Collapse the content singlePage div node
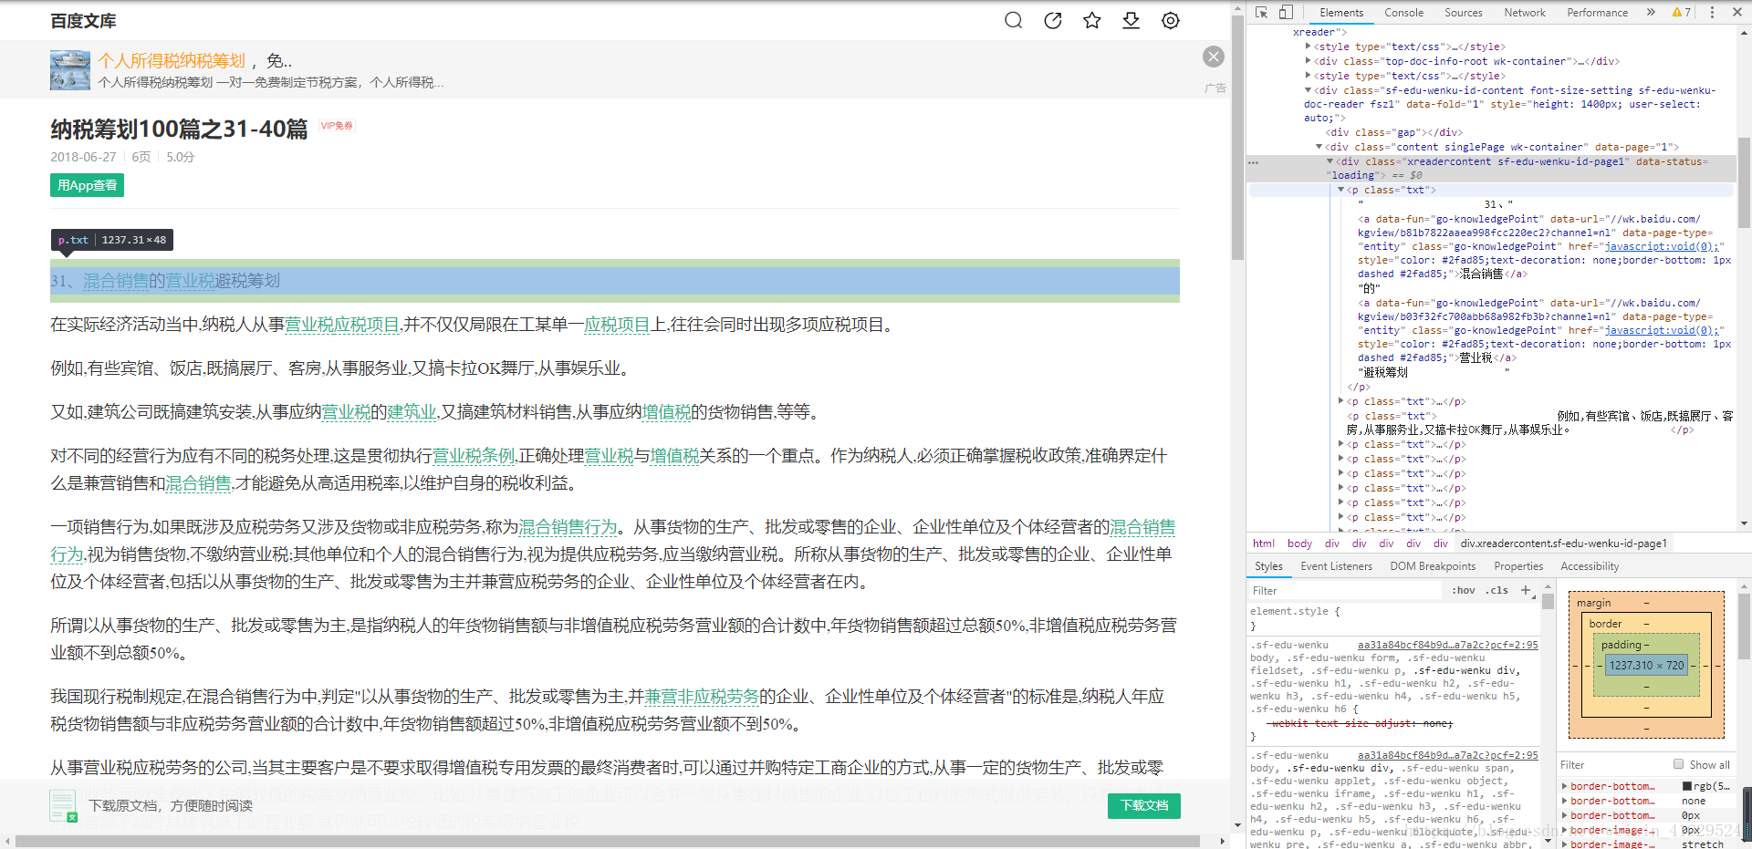Viewport: 1752px width, 849px height. [1319, 147]
